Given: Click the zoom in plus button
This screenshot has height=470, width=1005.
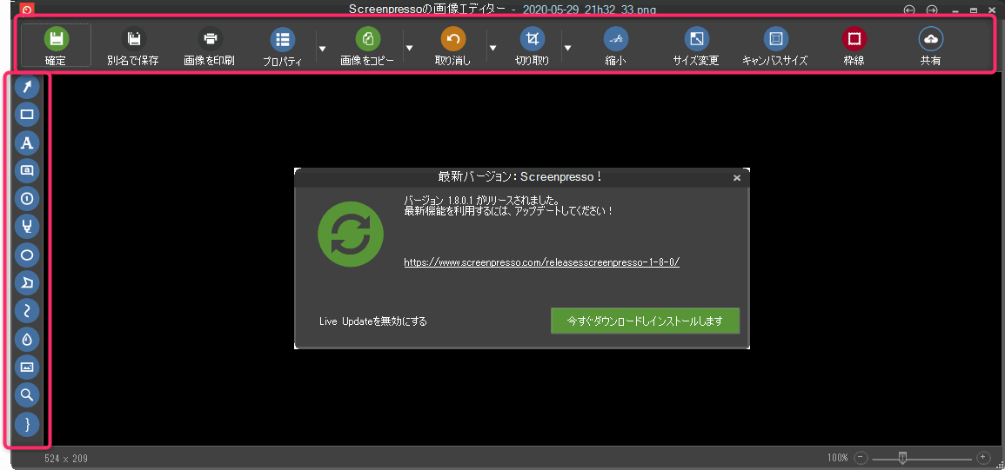Looking at the screenshot, I should 982,458.
